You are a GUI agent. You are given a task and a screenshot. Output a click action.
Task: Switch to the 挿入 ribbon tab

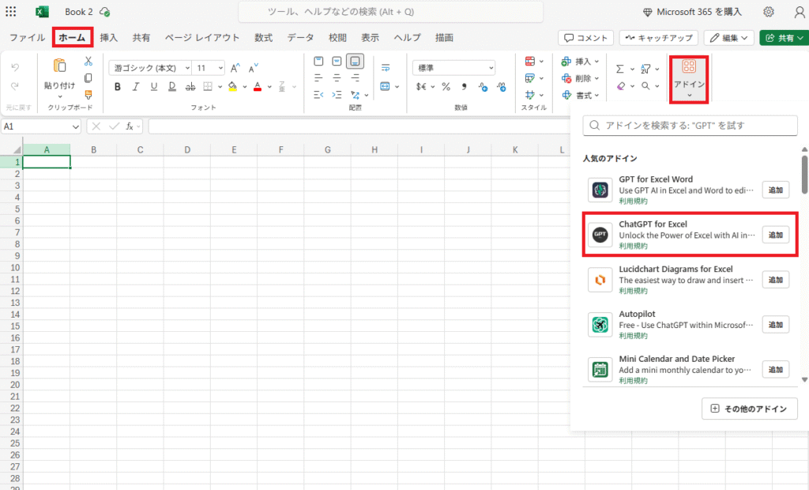tap(109, 38)
